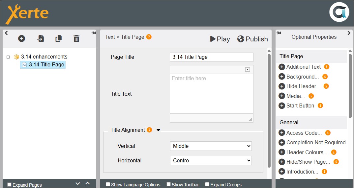This screenshot has width=354, height=188.
Task: Show info for Introduction property
Action: (324, 172)
